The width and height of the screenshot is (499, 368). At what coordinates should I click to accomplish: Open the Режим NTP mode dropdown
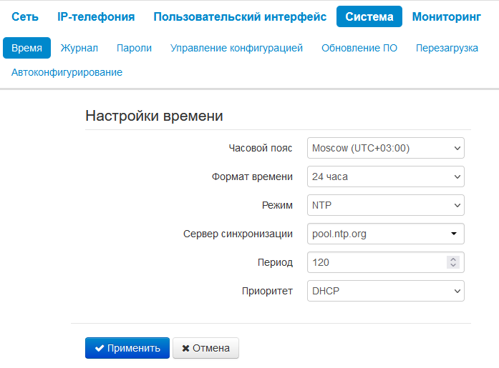[x=385, y=205]
